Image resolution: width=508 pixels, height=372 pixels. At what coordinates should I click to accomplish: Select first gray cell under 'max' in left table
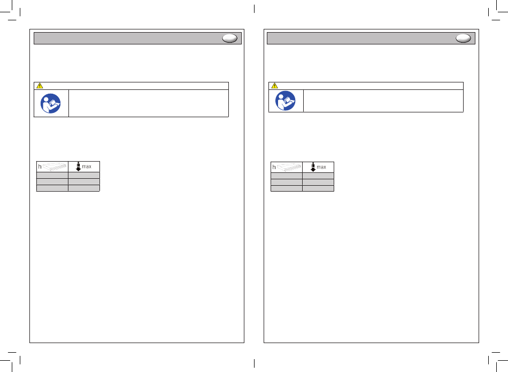click(84, 175)
